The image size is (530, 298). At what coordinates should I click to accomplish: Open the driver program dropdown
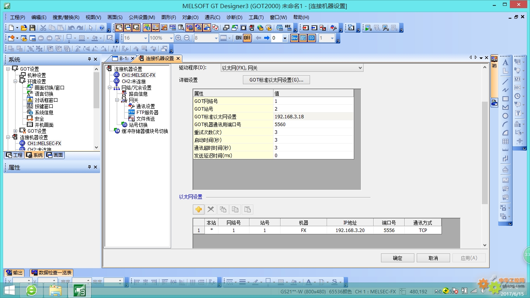[x=360, y=68]
